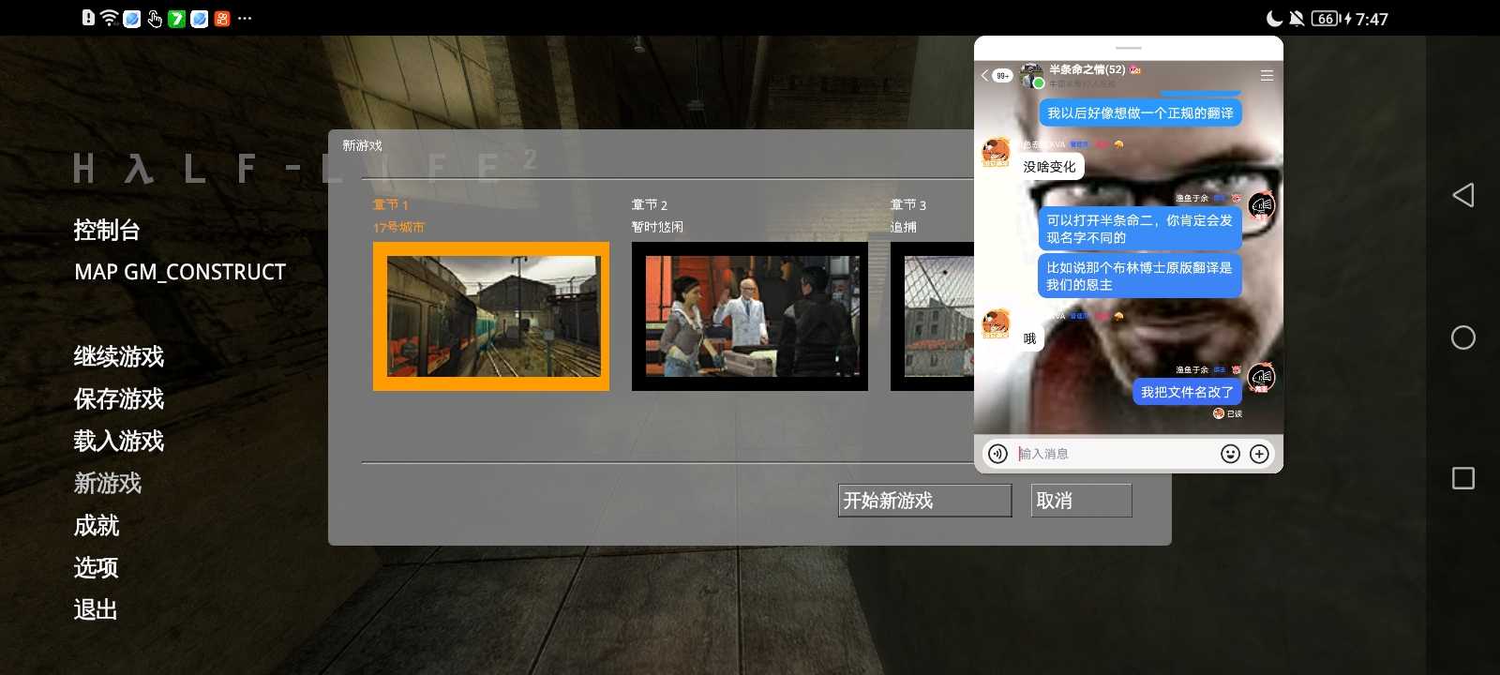Tap the message bubble 没啥变化
The image size is (1500, 675).
tap(1050, 167)
